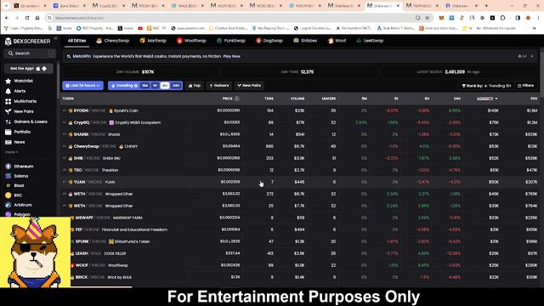Viewport: 544px width, 306px height.
Task: Open Chrome three-dot menu
Action: click(537, 18)
